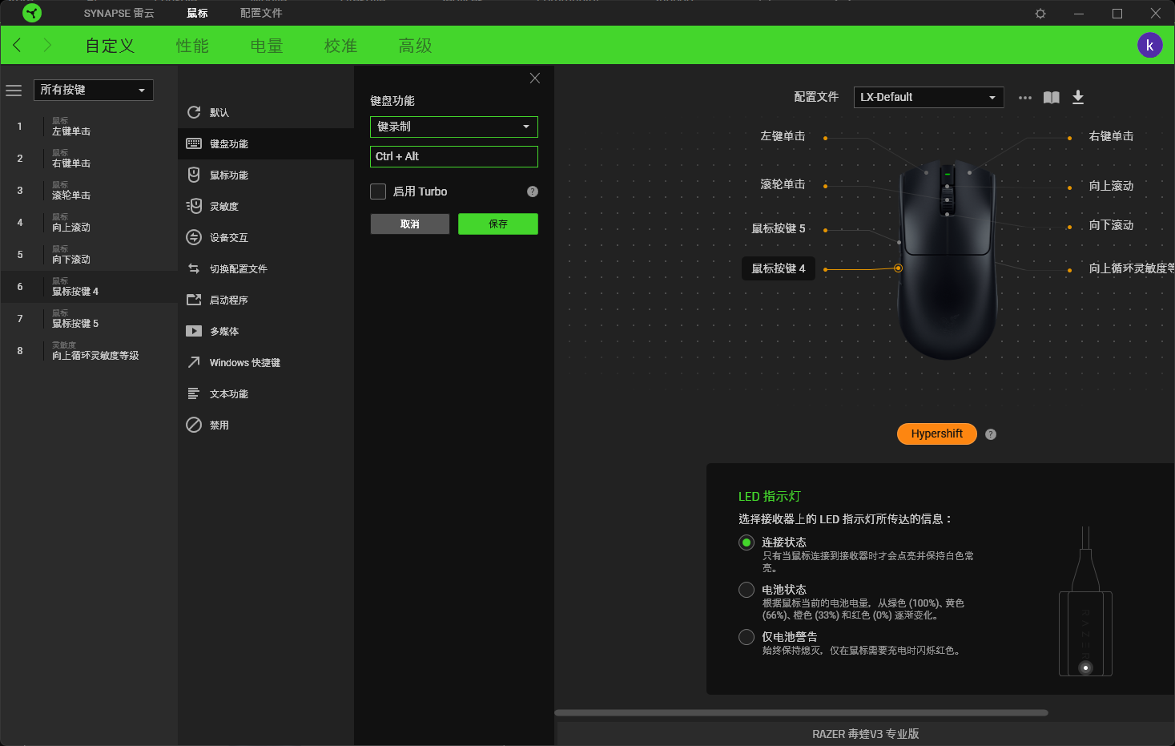Expand the 所有按键 filter dropdown
This screenshot has height=746, width=1175.
(x=93, y=90)
